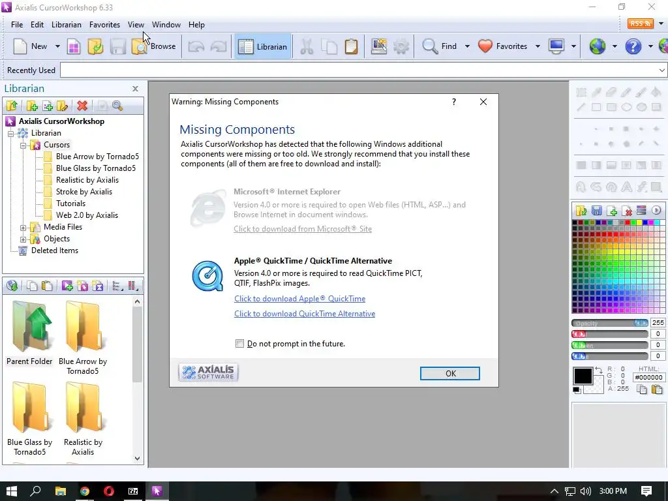Viewport: 668px width, 501px height.
Task: Collapse the Librarian tree node
Action: pos(10,133)
